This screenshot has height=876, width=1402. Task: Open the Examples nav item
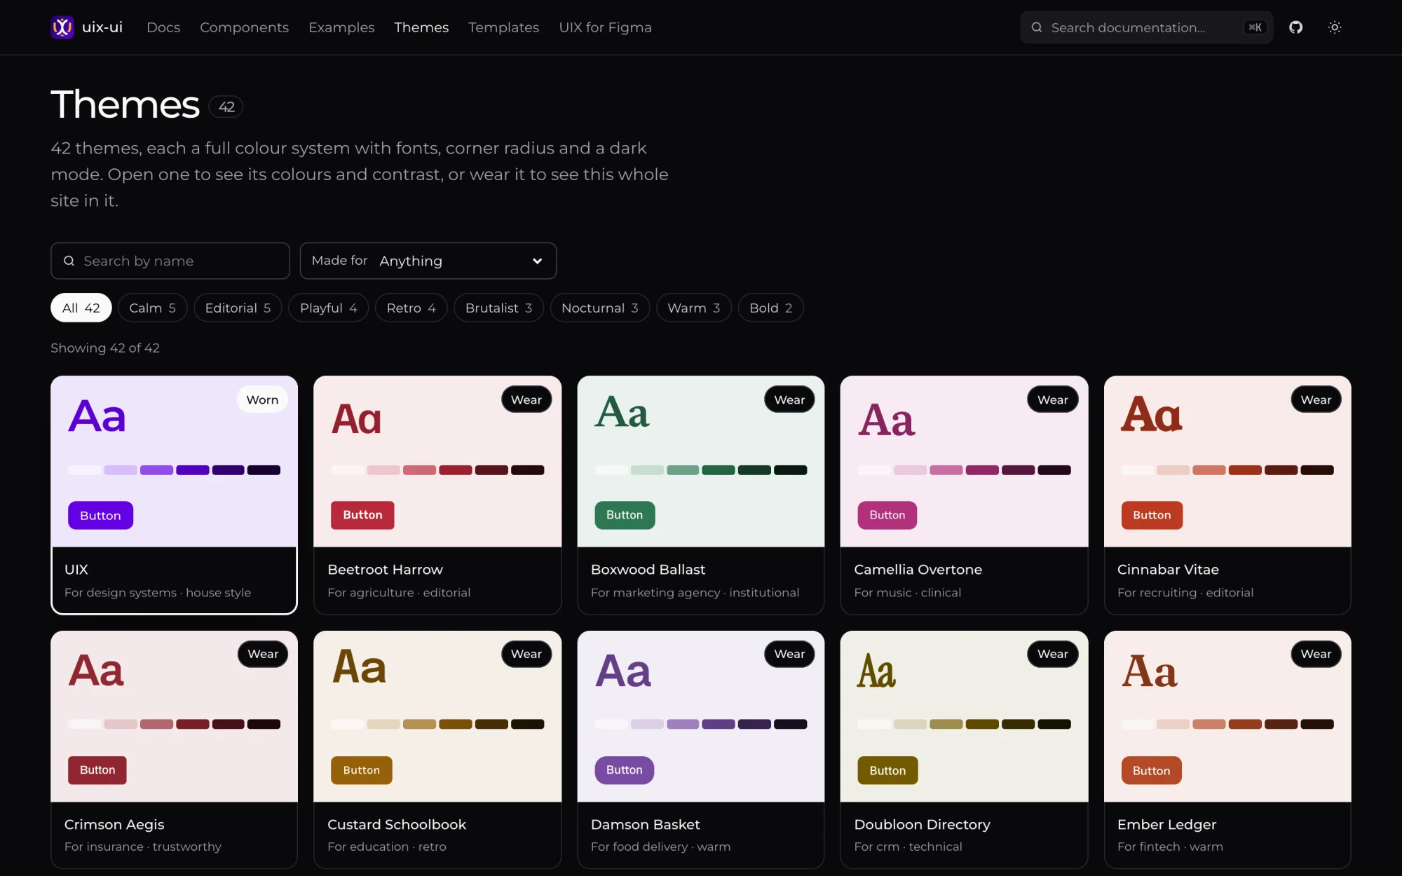341,27
